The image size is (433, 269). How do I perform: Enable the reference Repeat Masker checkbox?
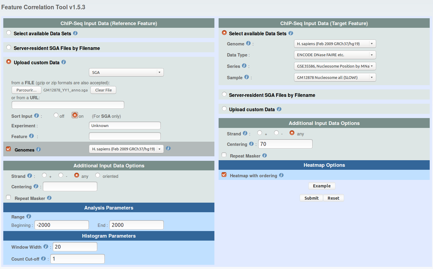[x=9, y=198]
